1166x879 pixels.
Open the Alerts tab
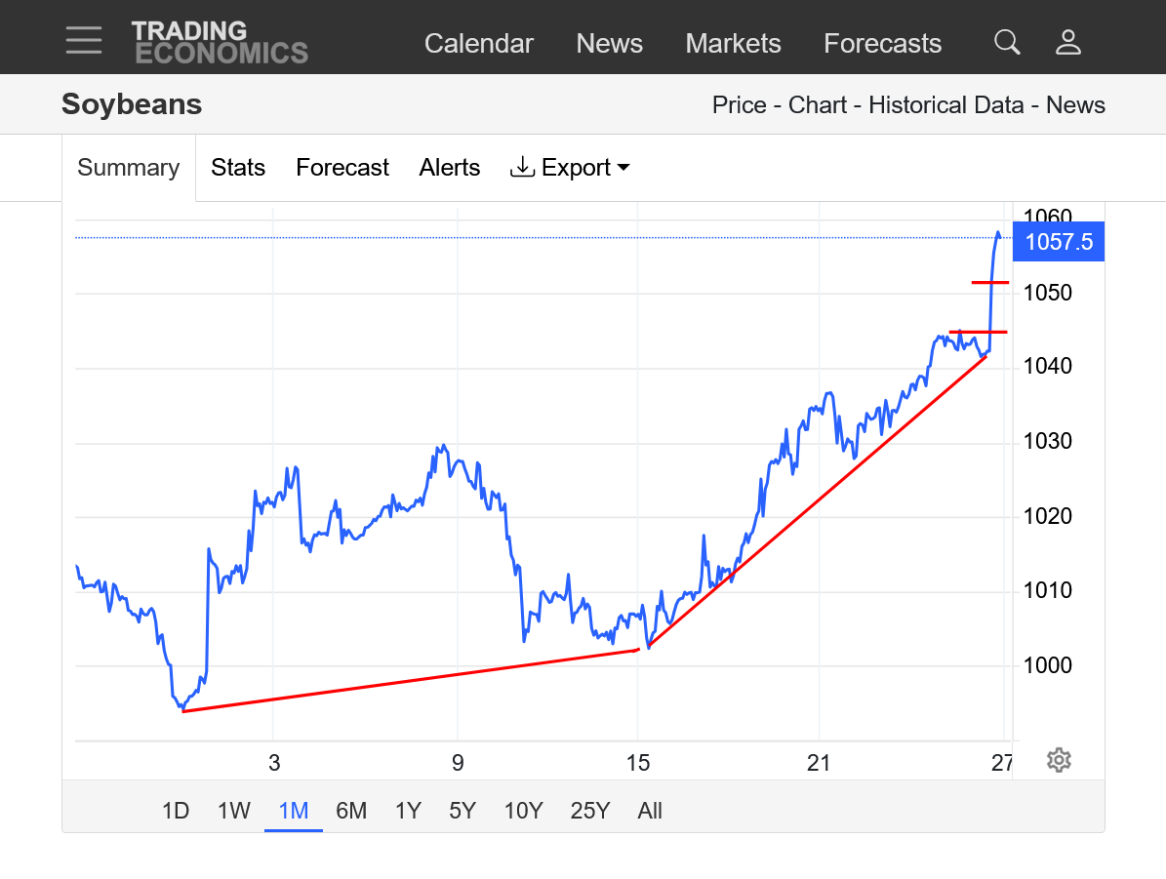coord(450,168)
